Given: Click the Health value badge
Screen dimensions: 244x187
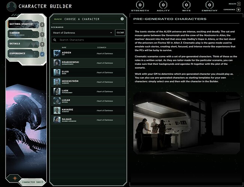Looking at the screenshot, I should point(239,4).
